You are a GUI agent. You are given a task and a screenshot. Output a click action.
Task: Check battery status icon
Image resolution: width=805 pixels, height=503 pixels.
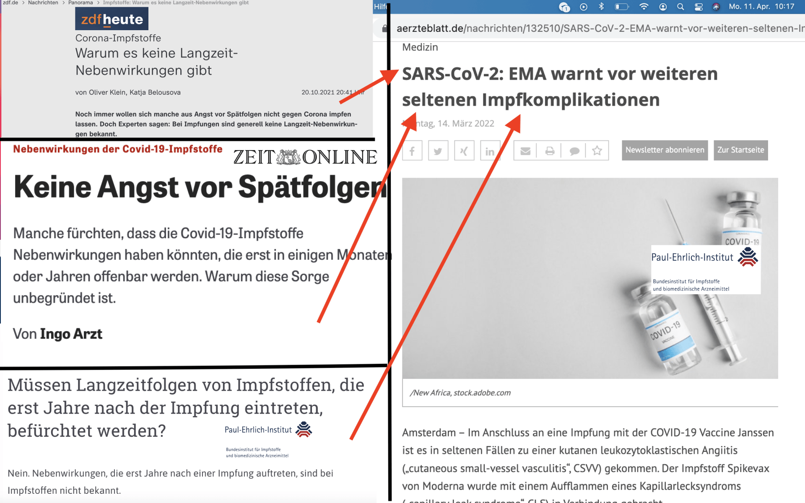click(x=622, y=7)
